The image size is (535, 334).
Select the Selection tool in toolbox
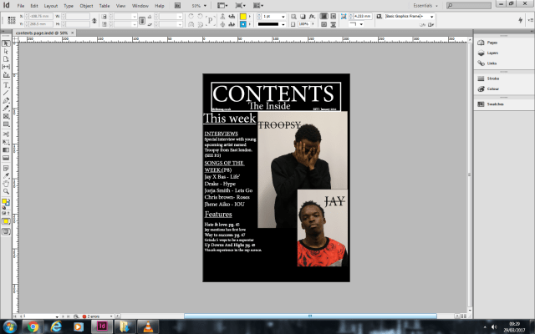click(x=6, y=43)
